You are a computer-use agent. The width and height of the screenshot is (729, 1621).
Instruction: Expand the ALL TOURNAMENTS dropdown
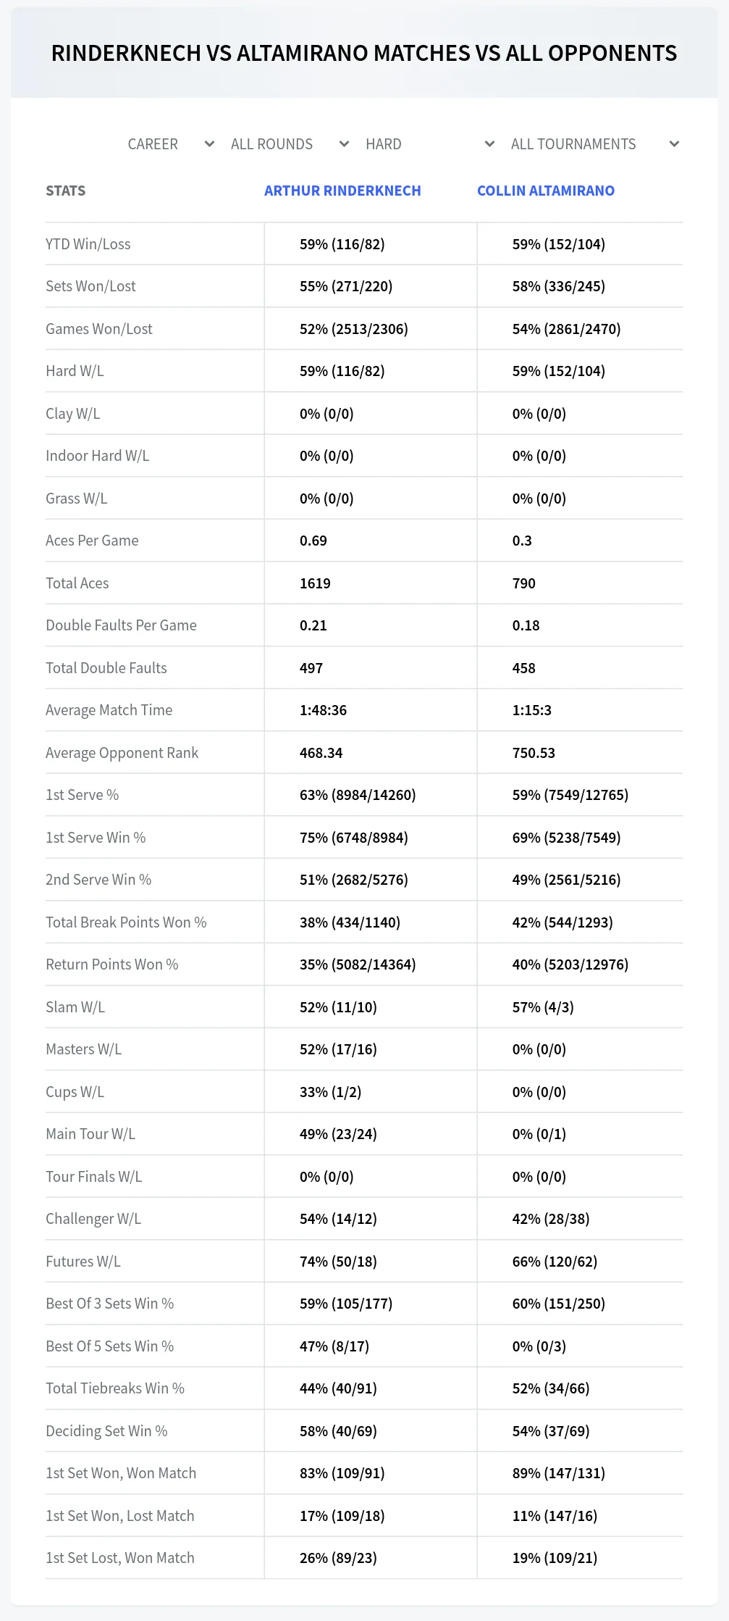coord(594,144)
